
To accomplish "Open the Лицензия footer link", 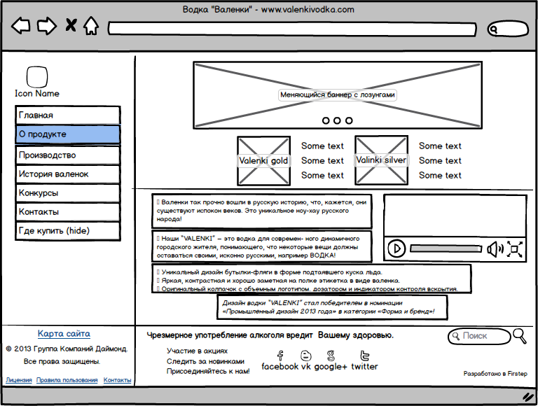I will pyautogui.click(x=19, y=380).
